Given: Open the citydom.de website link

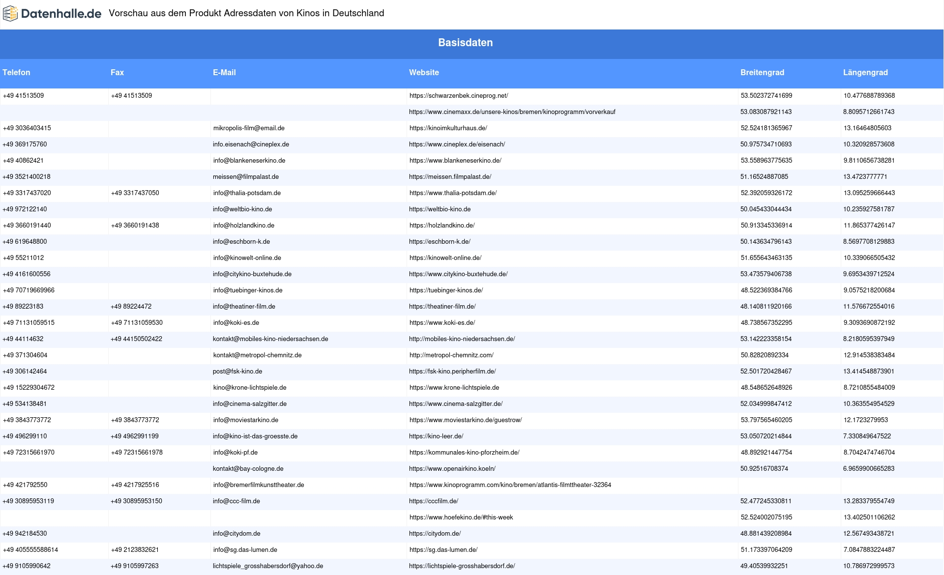Looking at the screenshot, I should tap(435, 534).
